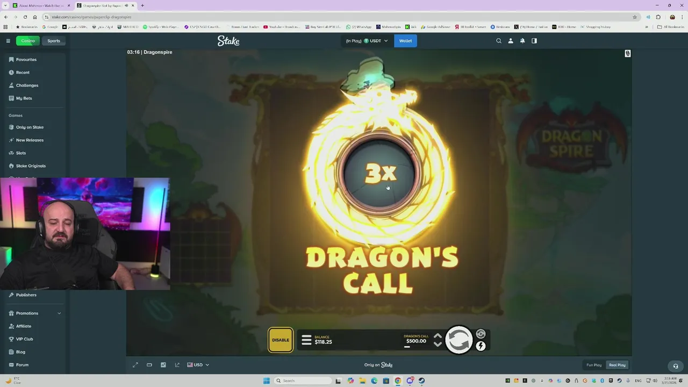
Task: Toggle the turbo lightning icon
Action: pos(481,346)
